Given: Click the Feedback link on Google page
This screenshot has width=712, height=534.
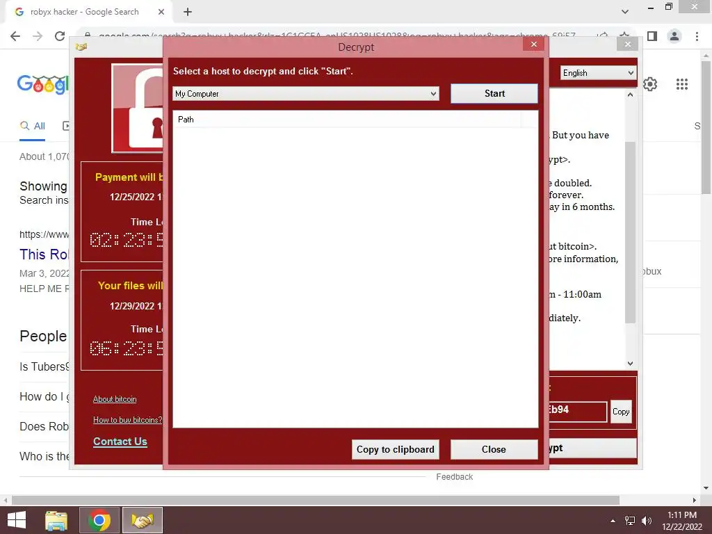Looking at the screenshot, I should (455, 477).
